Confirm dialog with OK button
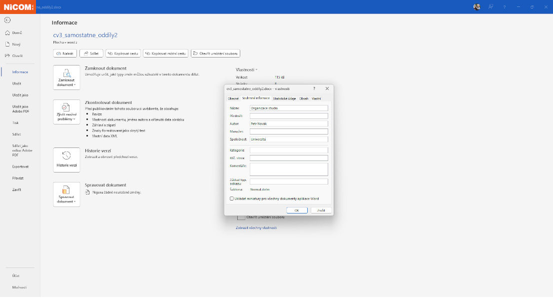The image size is (553, 298). 297,211
